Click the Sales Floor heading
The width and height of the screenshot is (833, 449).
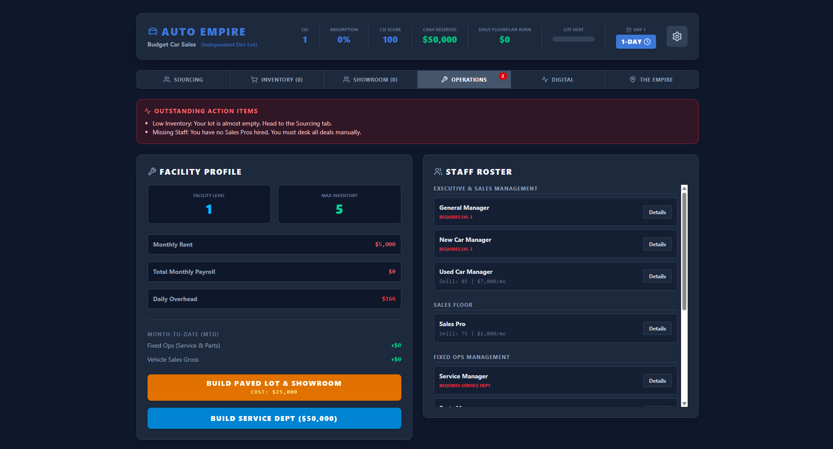[453, 305]
